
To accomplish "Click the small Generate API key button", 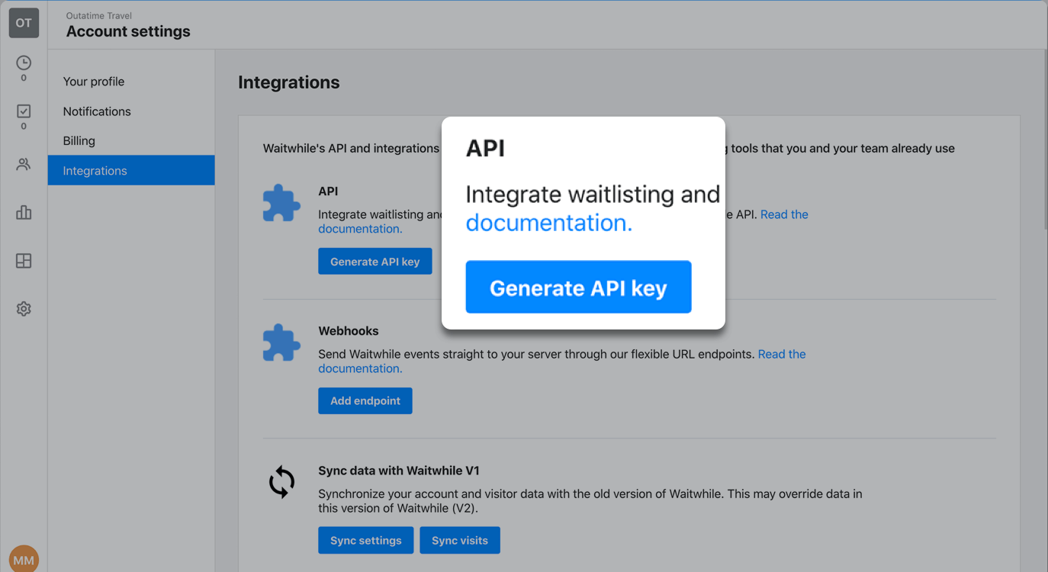I will 375,262.
